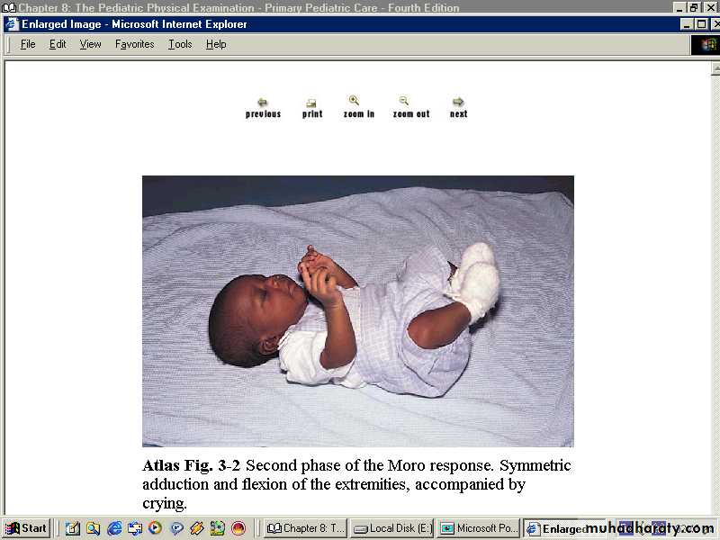This screenshot has height=540, width=720.
Task: Open the Edit menu
Action: [x=58, y=44]
